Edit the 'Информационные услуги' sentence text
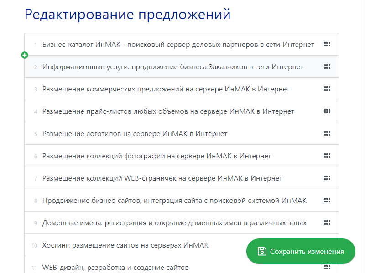 click(x=172, y=67)
